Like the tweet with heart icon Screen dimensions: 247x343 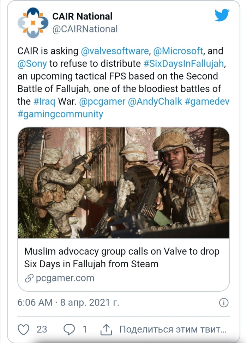[24, 329]
